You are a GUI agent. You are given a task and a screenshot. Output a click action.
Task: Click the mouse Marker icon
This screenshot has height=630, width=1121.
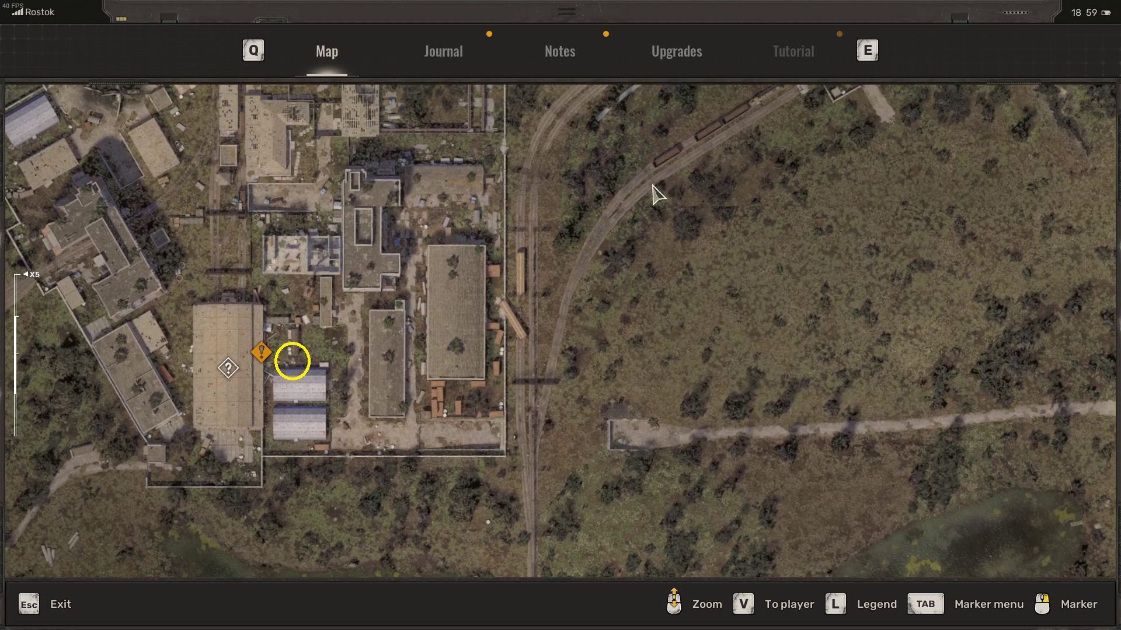[1042, 604]
